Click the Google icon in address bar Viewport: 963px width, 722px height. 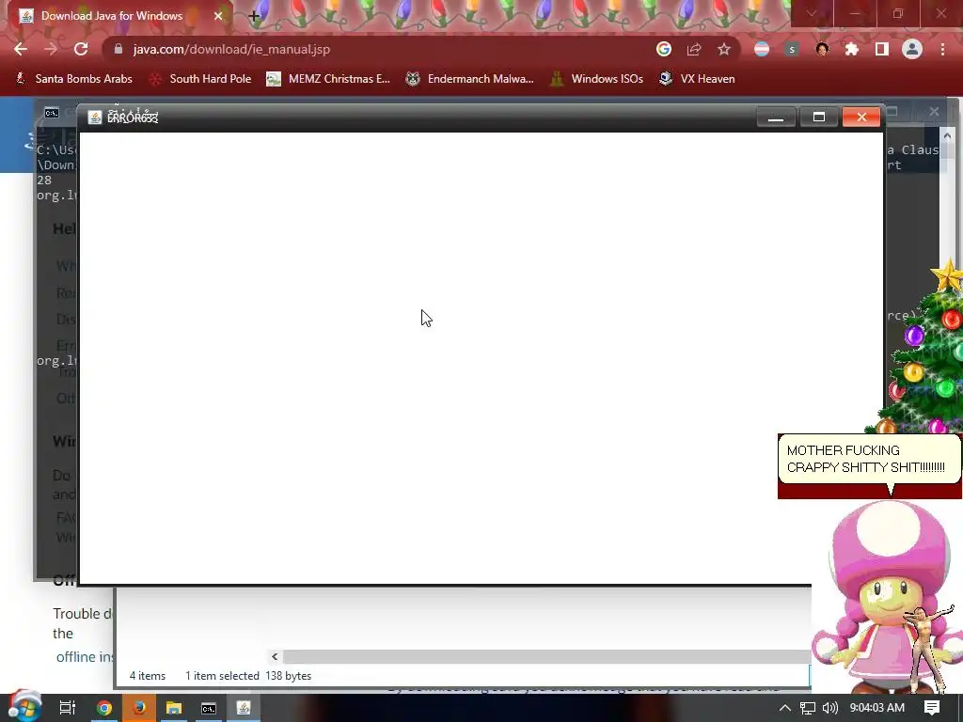tap(663, 49)
